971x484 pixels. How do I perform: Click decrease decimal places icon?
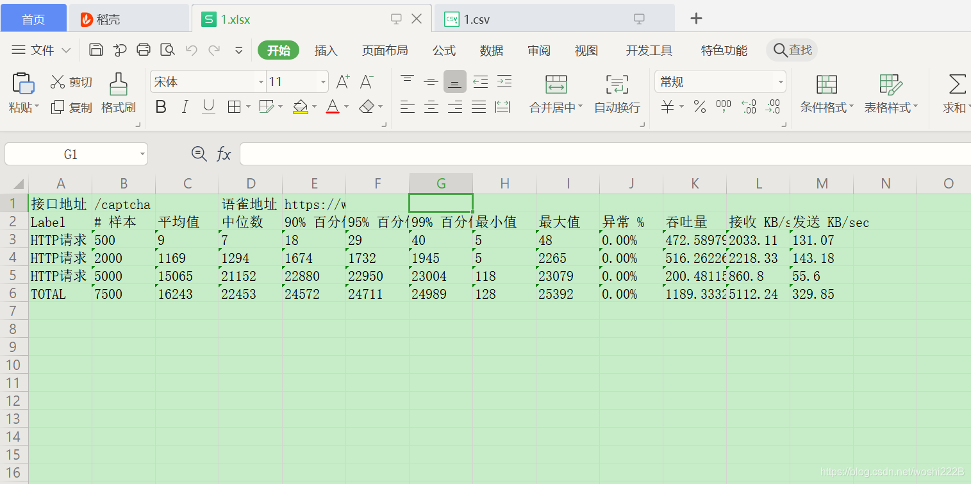[x=773, y=107]
